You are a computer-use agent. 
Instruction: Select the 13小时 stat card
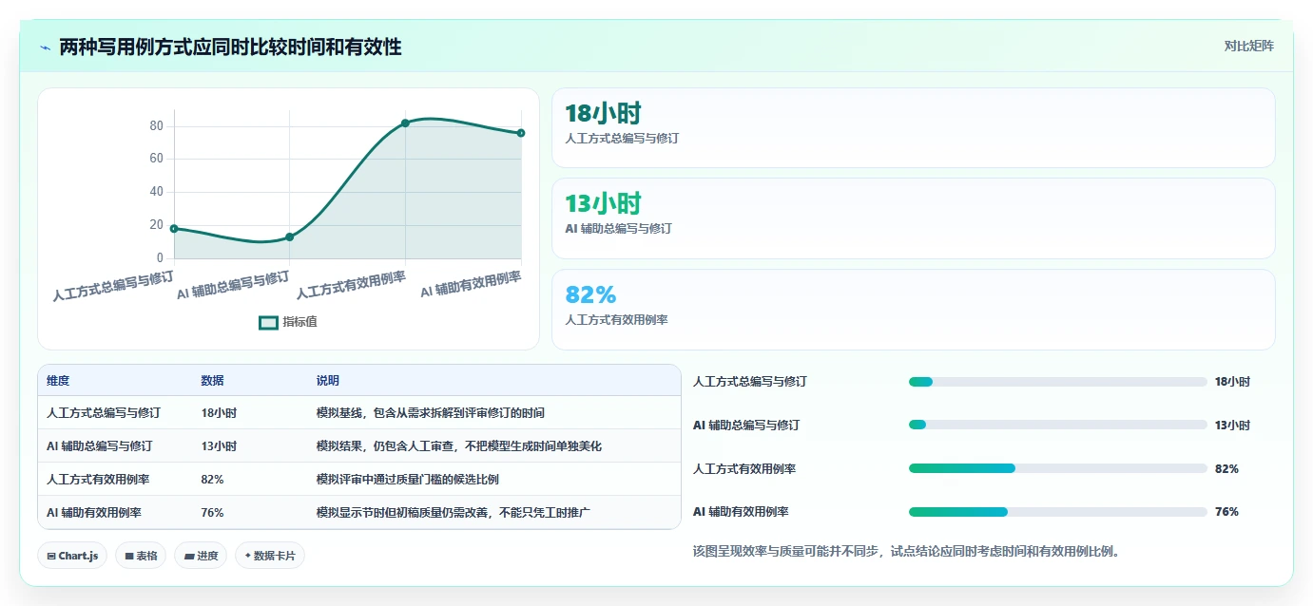[x=913, y=218]
